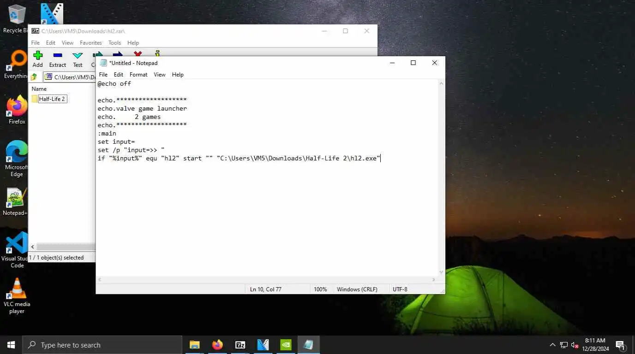Click the Notepad taskbar icon
Image resolution: width=635 pixels, height=354 pixels.
click(x=308, y=345)
